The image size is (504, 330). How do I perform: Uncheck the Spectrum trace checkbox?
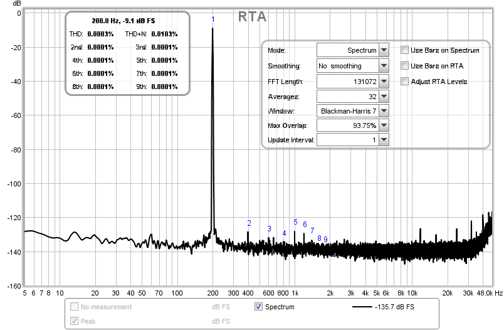(x=258, y=307)
